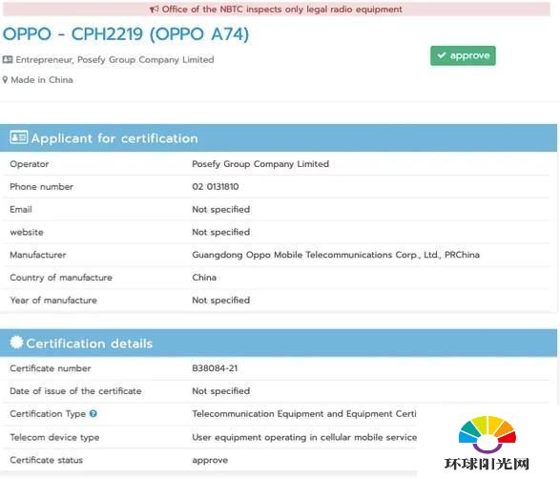Viewport: 560px width, 479px height.
Task: Click the ID card icon beside Entrepreneur
Action: 8,59
